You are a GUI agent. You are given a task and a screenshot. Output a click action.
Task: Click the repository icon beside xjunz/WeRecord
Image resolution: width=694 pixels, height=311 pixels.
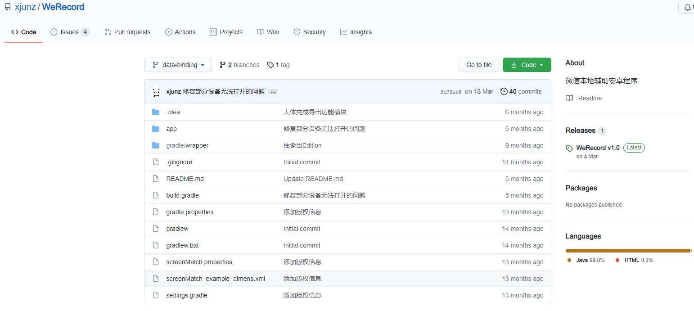[x=6, y=7]
